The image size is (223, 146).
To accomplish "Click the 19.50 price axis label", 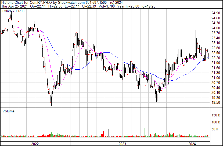I will (216, 103).
